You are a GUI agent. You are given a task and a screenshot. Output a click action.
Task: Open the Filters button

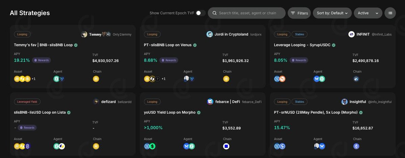(299, 13)
